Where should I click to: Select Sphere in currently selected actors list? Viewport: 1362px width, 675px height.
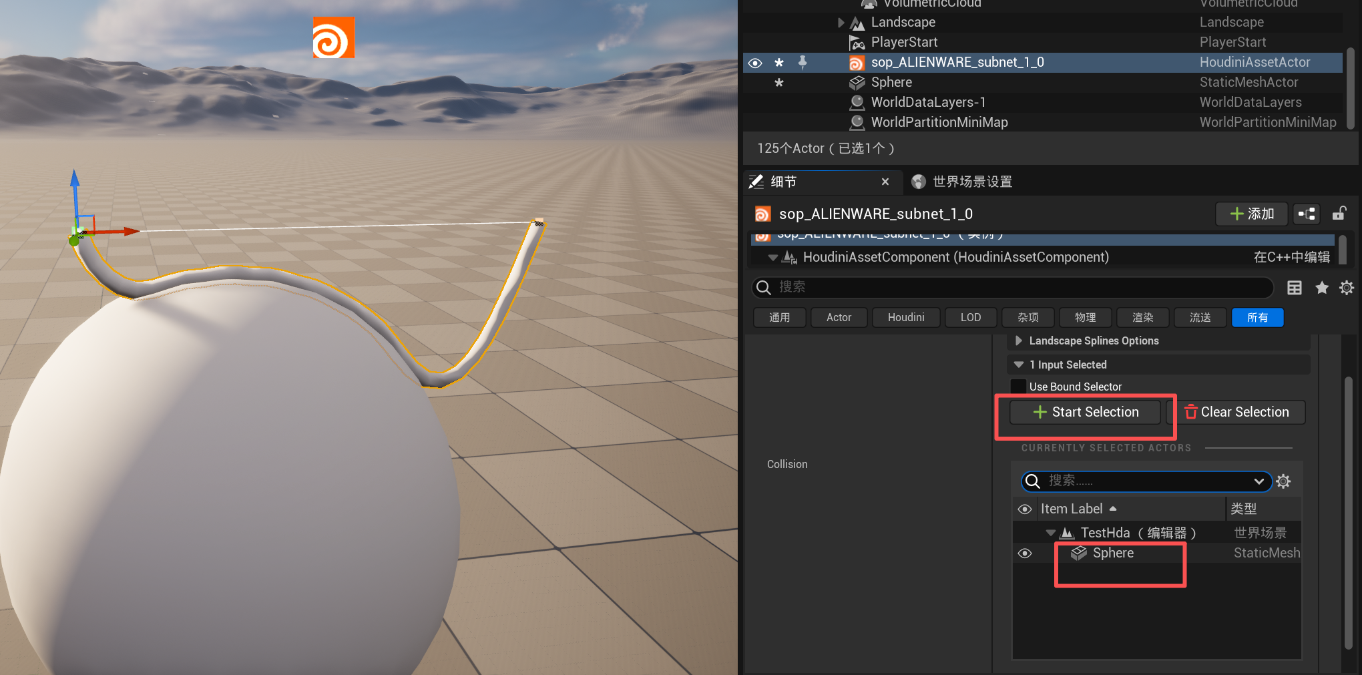(x=1113, y=553)
